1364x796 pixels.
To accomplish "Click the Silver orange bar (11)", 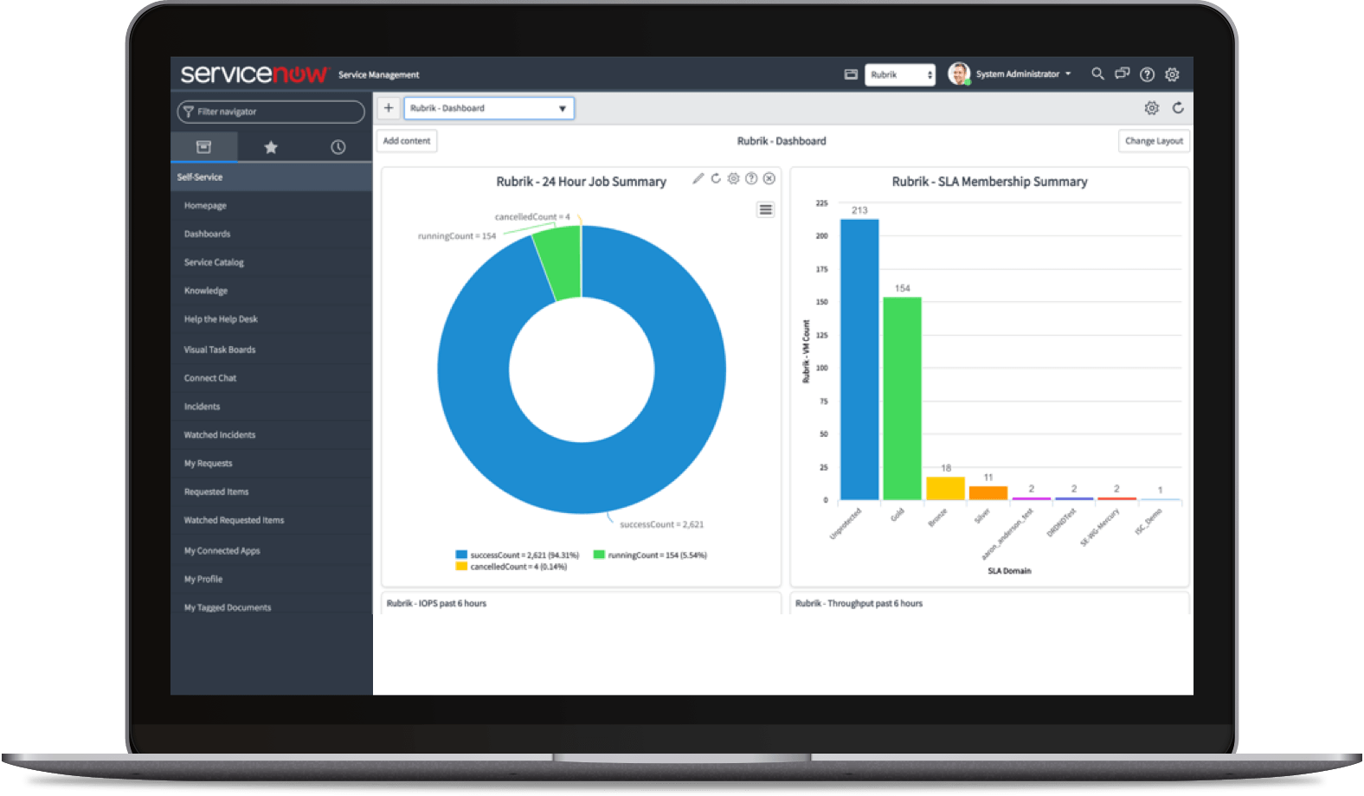I will [988, 493].
